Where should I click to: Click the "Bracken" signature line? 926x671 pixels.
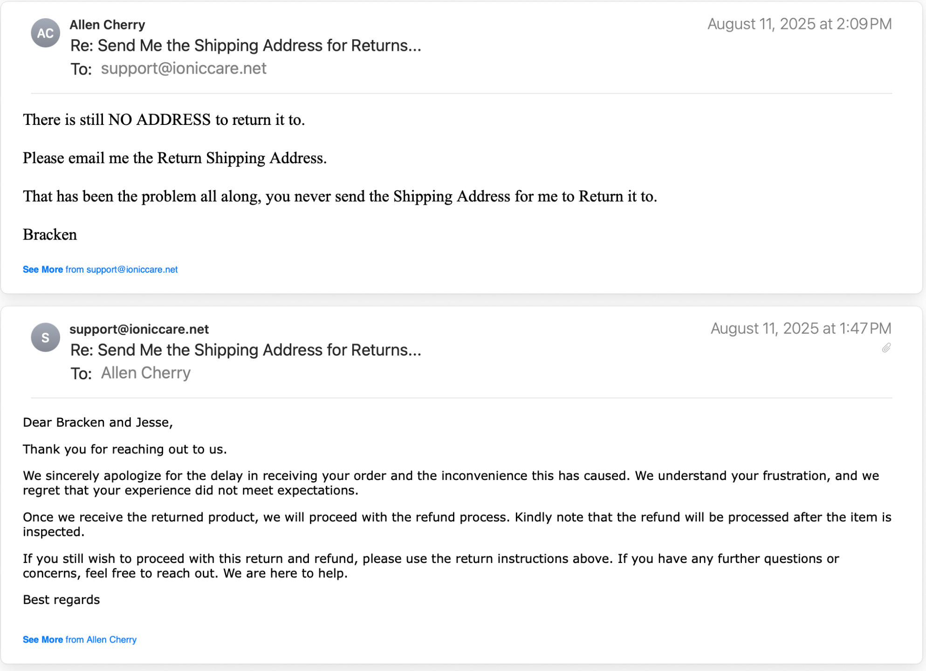pyautogui.click(x=50, y=234)
